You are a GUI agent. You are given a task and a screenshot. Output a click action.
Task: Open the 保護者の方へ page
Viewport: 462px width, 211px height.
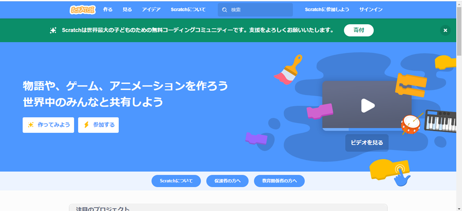227,181
